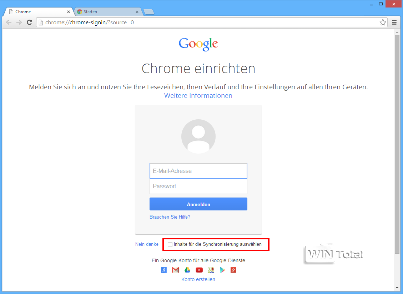Click the Google+ service icon
Screen dimensions: 403x294
point(233,270)
